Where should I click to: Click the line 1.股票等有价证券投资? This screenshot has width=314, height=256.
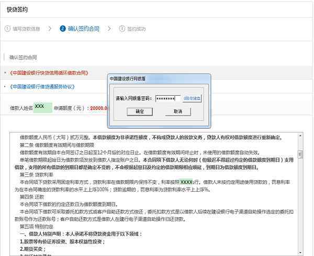click(x=62, y=241)
